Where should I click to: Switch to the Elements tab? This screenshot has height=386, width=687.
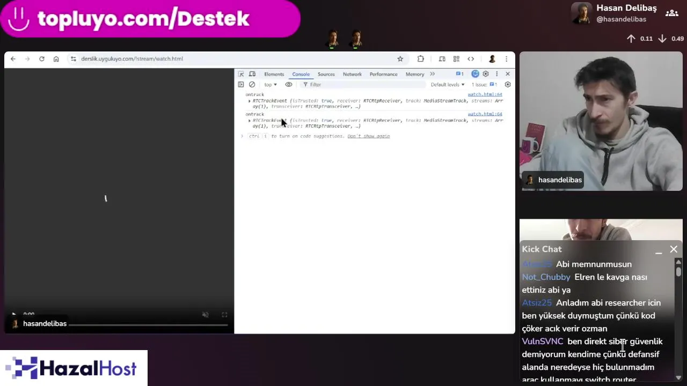click(x=274, y=74)
